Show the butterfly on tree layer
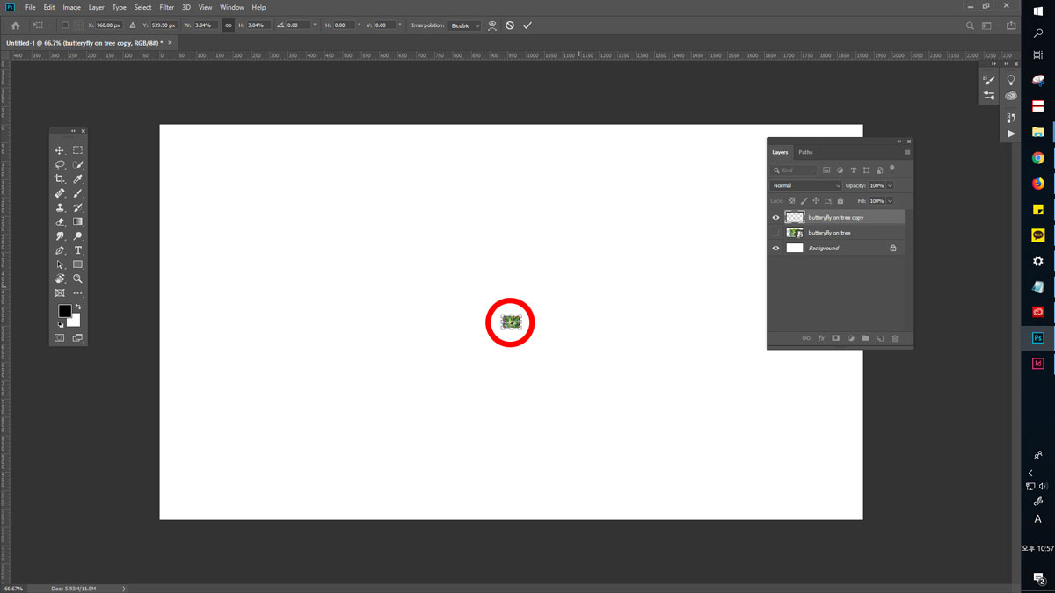1055x593 pixels. [775, 233]
